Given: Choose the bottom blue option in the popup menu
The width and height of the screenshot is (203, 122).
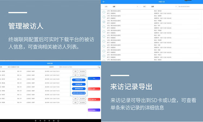Looking at the screenshot, I should [x=79, y=93].
